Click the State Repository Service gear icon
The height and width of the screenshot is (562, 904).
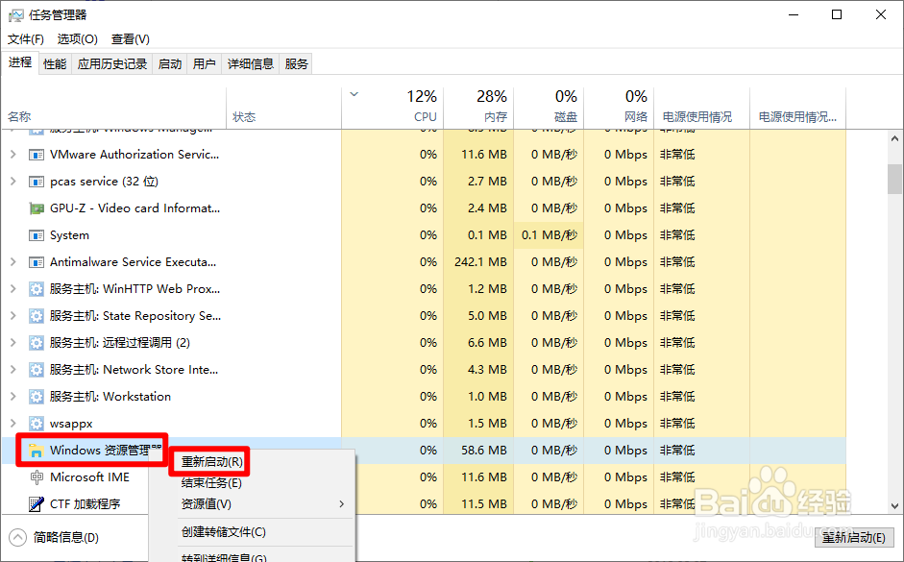pyautogui.click(x=37, y=316)
